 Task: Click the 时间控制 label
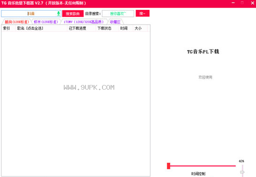(198, 174)
